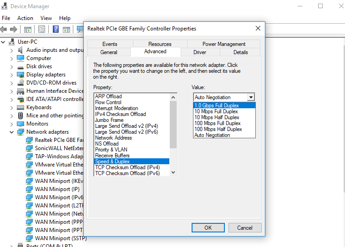Select Receive Buffers property
Screen dimensions: 345x247
(132, 156)
